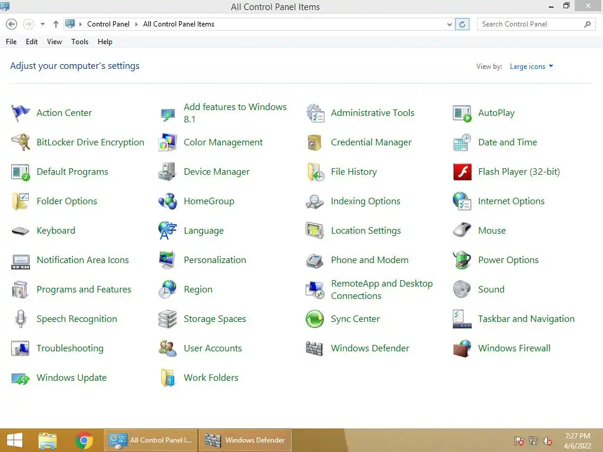Open the Date and Time link
This screenshot has width=603, height=452.
(507, 142)
